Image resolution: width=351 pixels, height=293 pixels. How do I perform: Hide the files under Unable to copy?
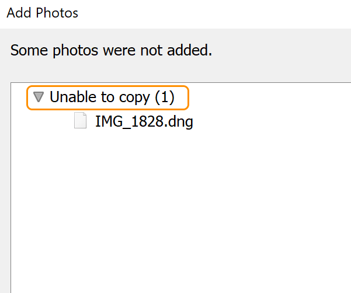(x=39, y=97)
